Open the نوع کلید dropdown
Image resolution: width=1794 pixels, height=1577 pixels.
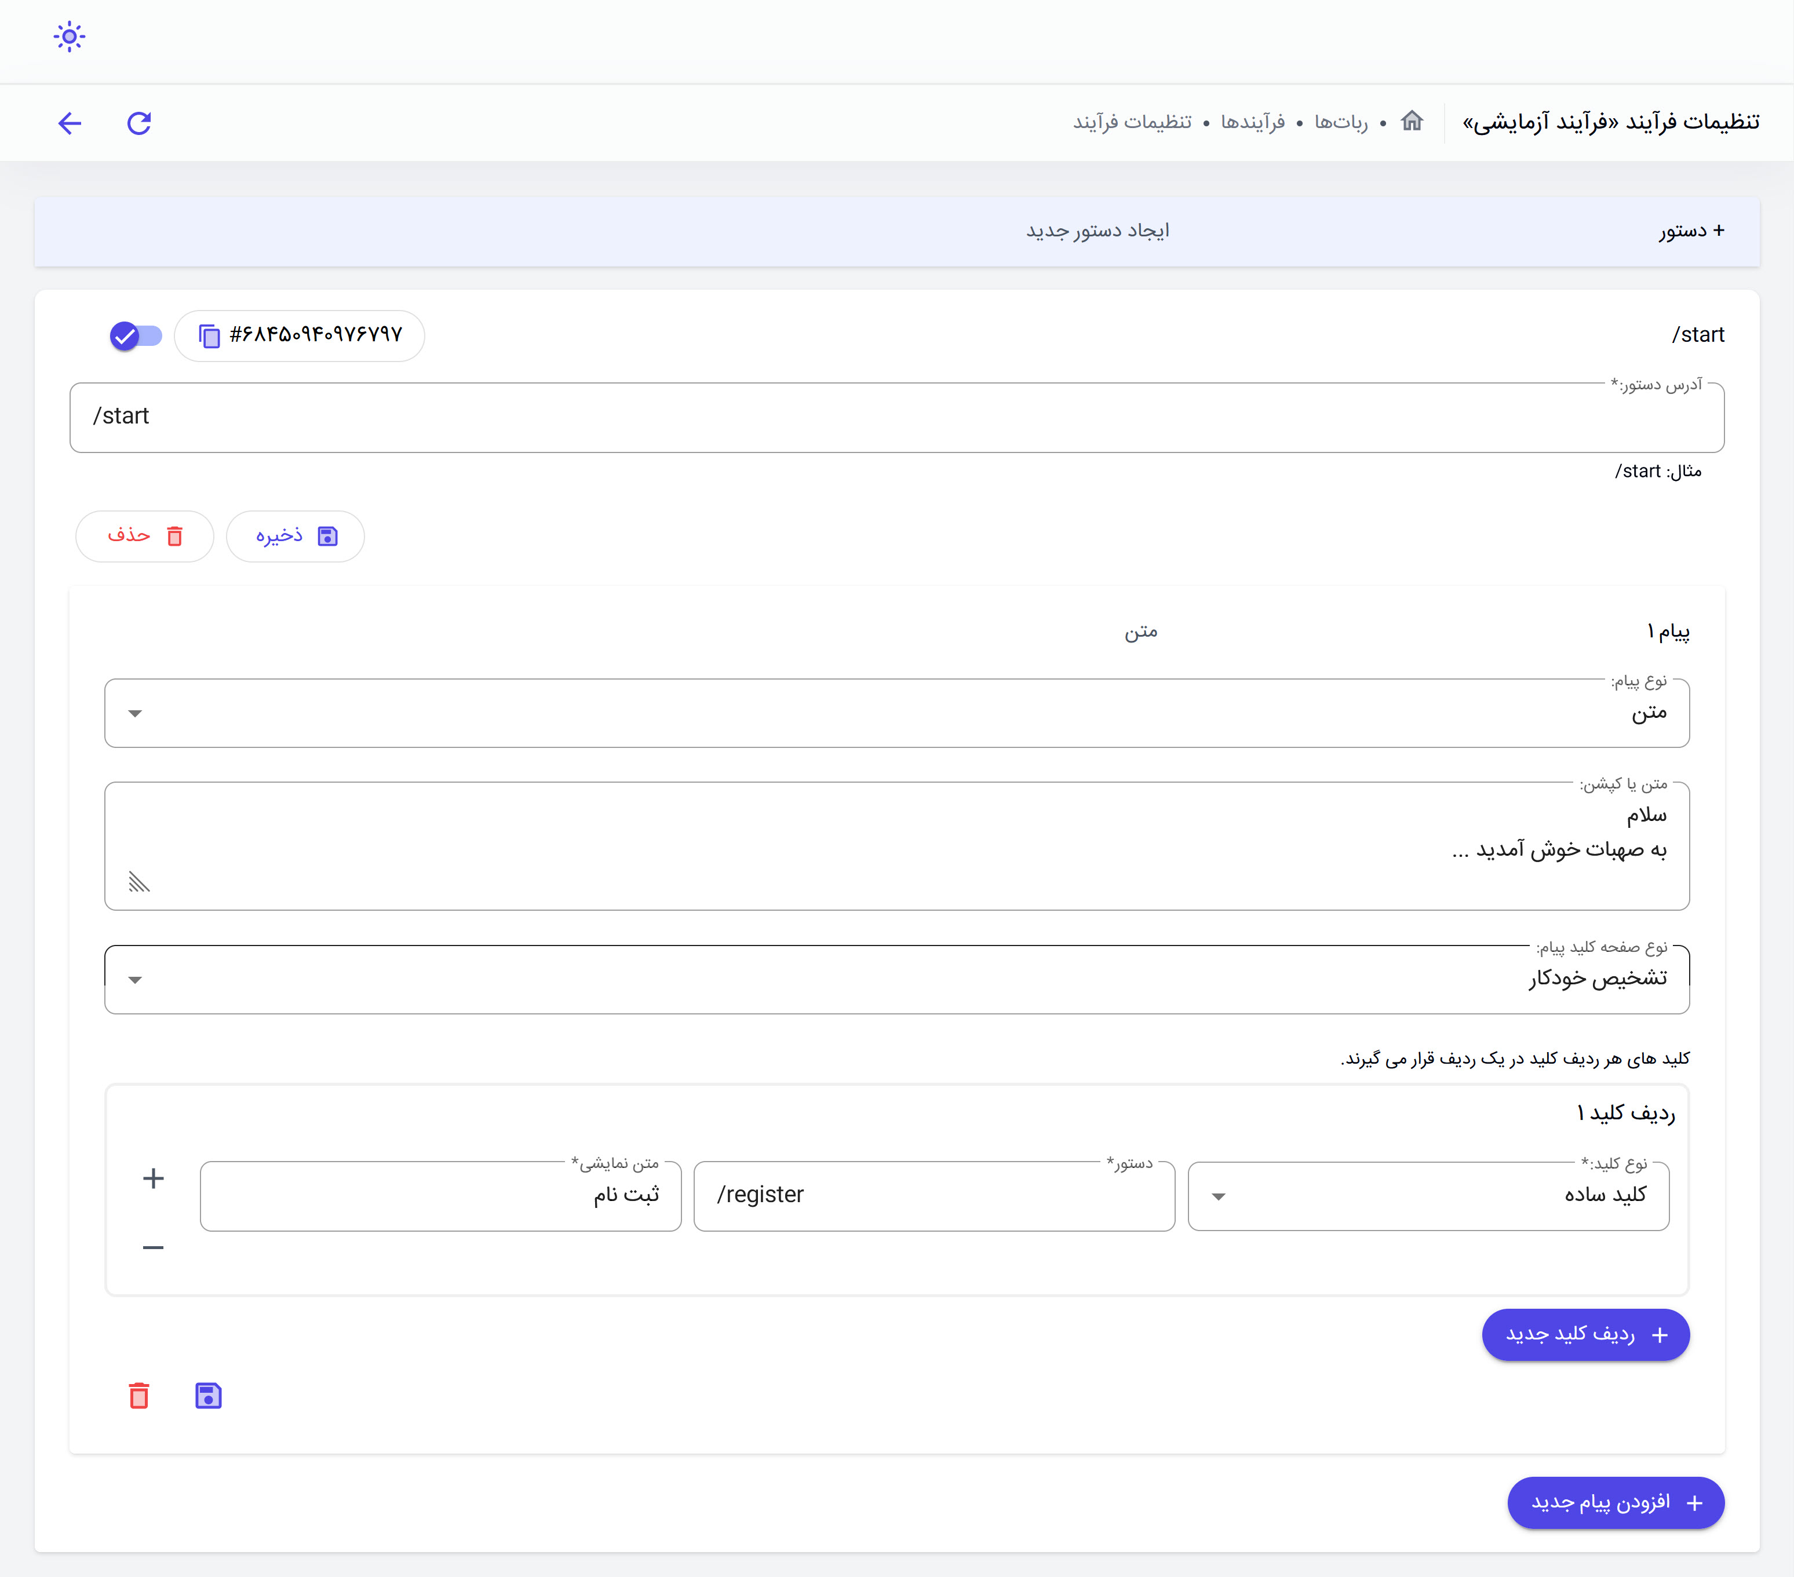pos(1427,1195)
